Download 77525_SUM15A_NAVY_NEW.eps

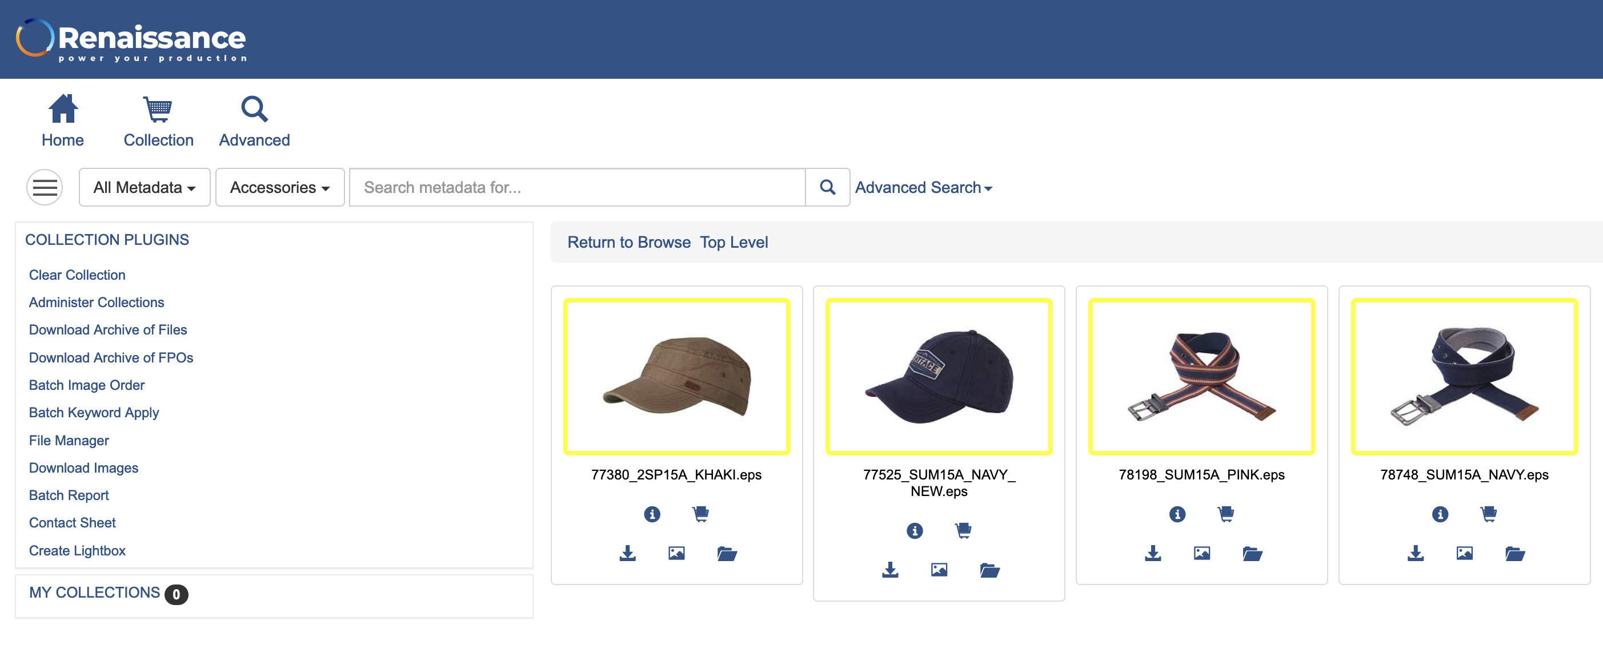pyautogui.click(x=890, y=570)
